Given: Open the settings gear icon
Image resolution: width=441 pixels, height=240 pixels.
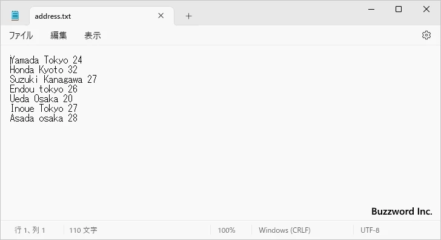Looking at the screenshot, I should (426, 35).
